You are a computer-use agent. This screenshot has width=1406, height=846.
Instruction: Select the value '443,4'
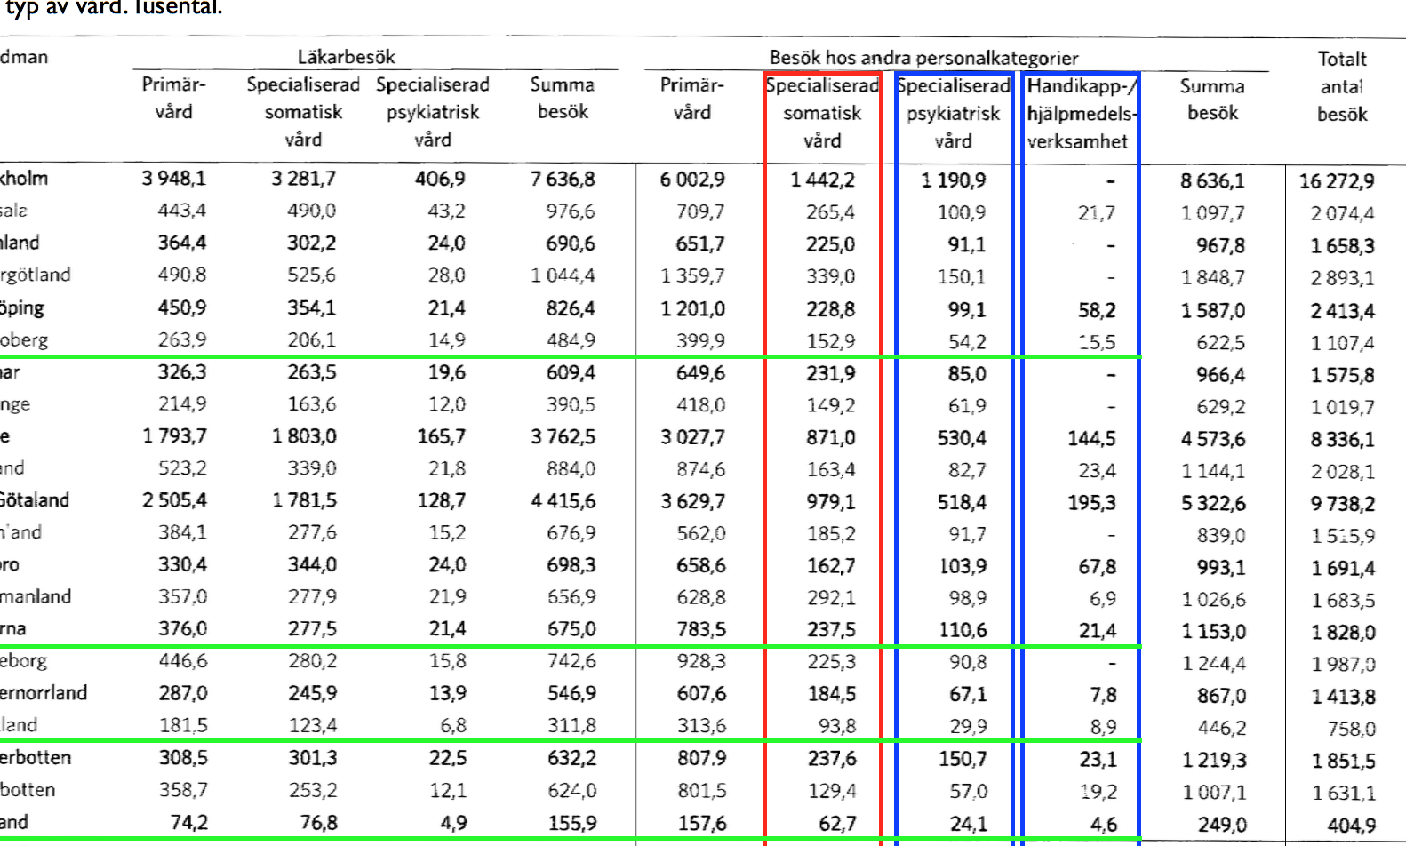[181, 211]
